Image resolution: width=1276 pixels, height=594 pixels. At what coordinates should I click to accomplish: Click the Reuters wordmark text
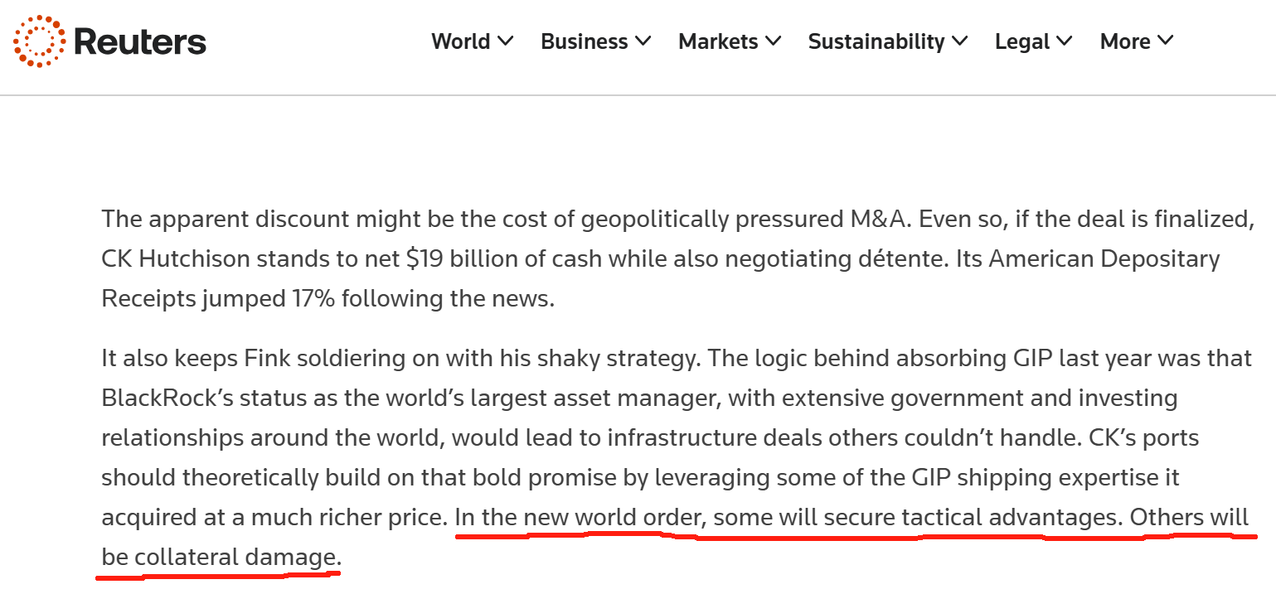click(139, 41)
